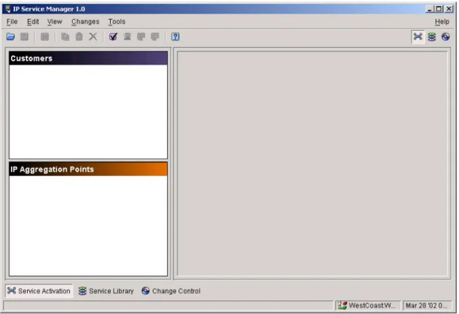Click the IP Aggregation Points panel header
This screenshot has height=314, width=459.
click(88, 169)
